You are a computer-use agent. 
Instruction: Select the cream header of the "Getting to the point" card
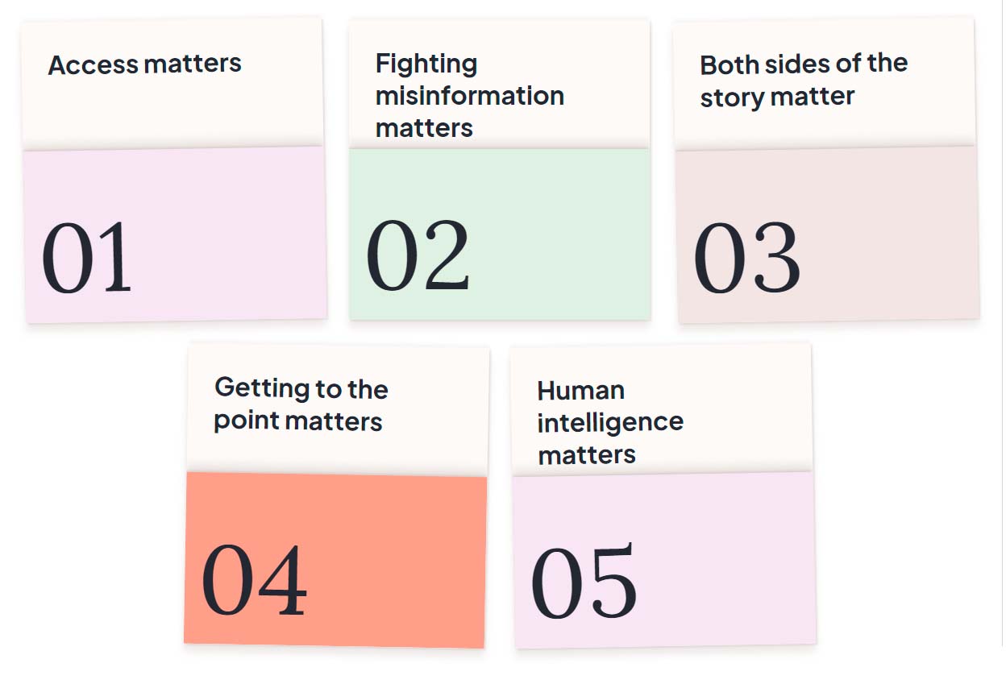pyautogui.click(x=339, y=450)
